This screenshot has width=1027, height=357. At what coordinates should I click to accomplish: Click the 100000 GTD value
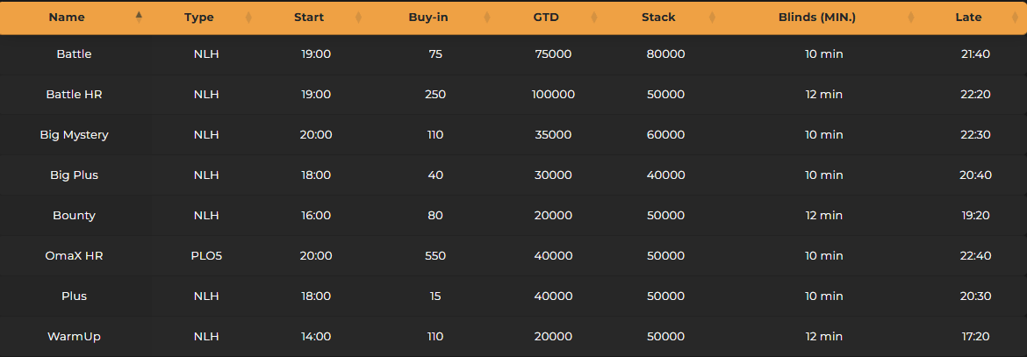pos(553,94)
